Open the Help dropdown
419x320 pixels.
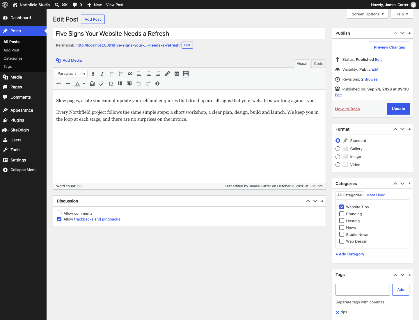[402, 14]
